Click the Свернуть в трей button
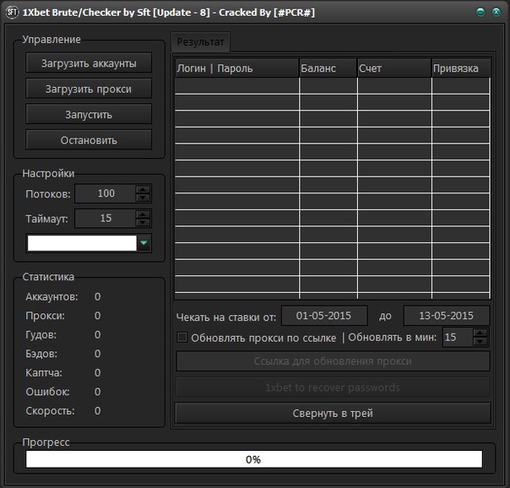The image size is (510, 488). pyautogui.click(x=333, y=413)
